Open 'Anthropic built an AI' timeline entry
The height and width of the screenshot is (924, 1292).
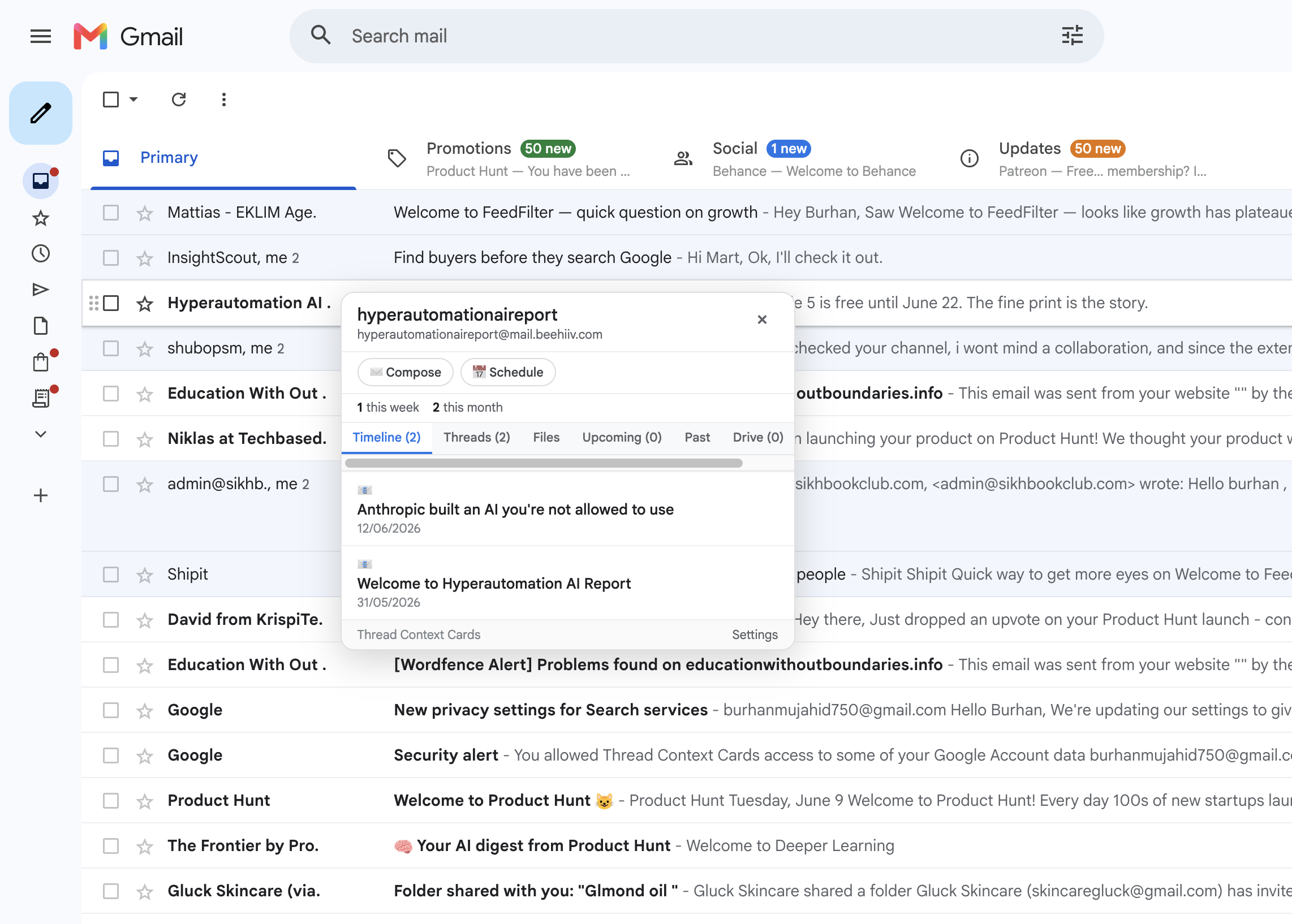click(x=567, y=510)
